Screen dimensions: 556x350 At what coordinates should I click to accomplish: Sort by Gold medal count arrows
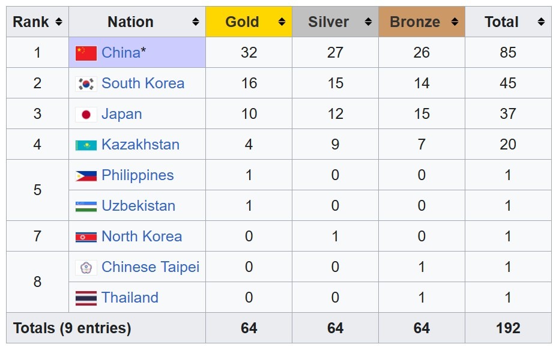(282, 22)
